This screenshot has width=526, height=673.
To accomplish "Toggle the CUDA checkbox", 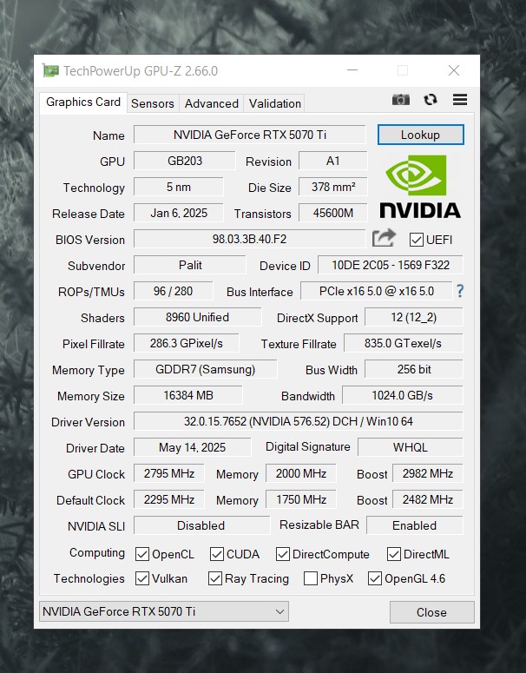I will (217, 554).
